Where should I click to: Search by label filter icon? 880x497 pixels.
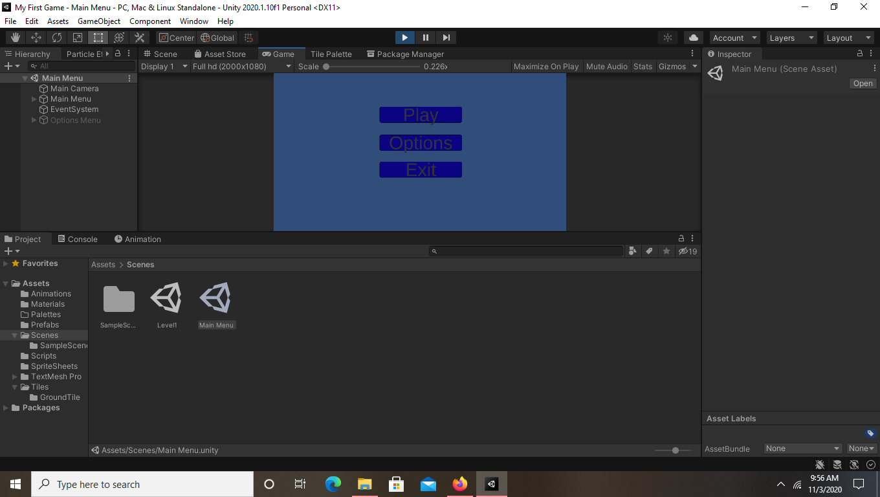[x=649, y=251]
